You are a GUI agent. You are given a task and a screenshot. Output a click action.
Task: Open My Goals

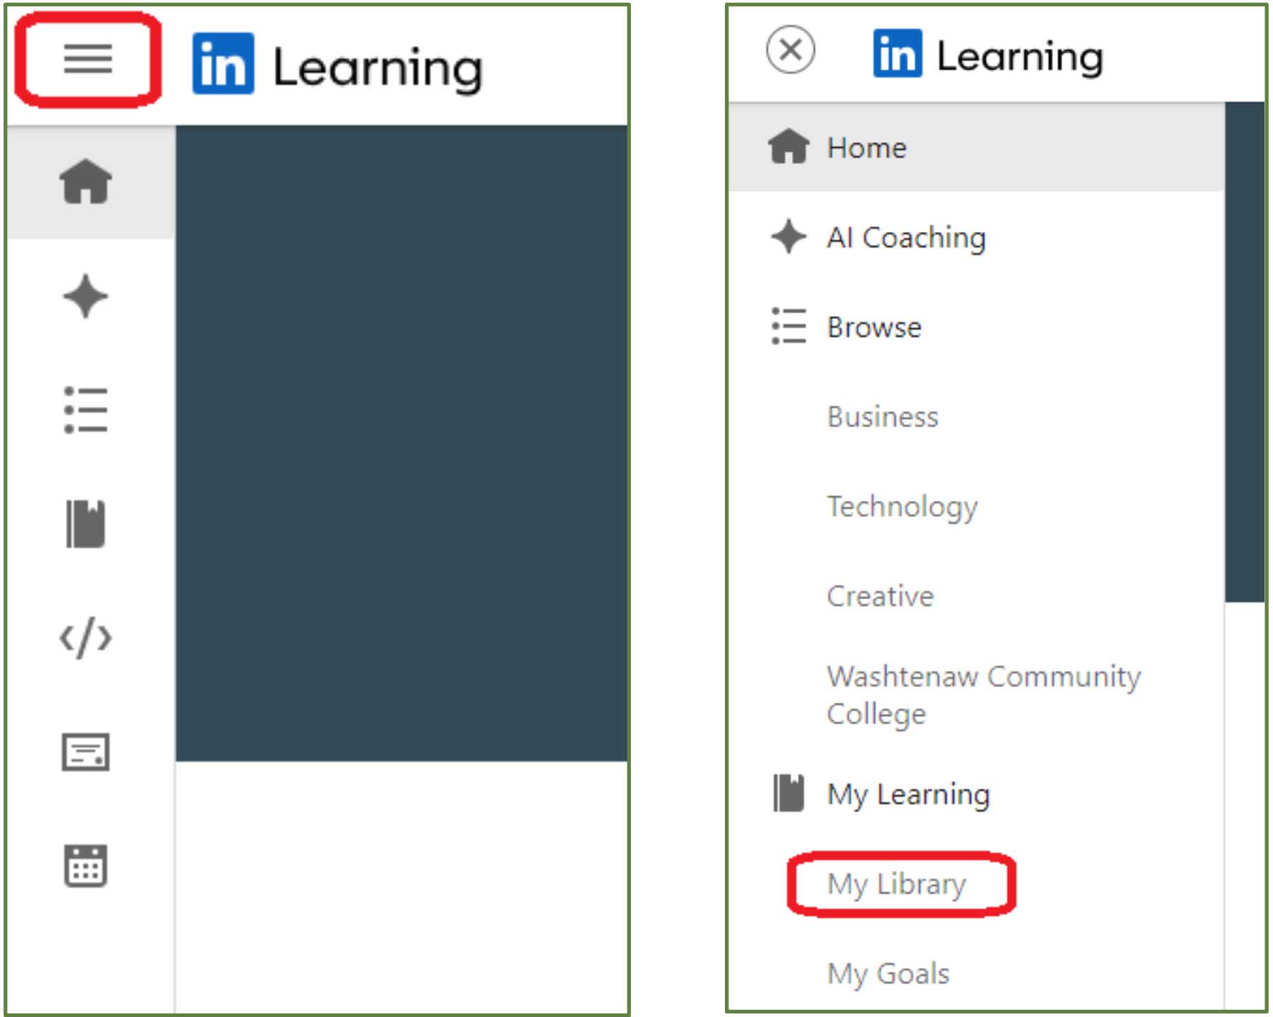tap(888, 974)
